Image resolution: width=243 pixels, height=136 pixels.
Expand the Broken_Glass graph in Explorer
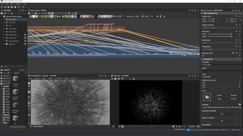click(3, 35)
